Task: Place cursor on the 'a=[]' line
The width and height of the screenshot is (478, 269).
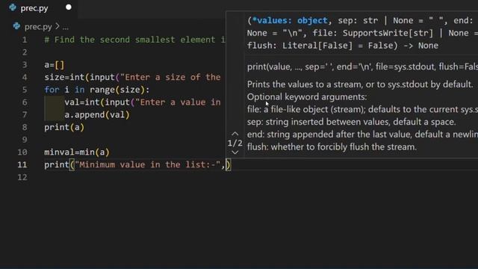Action: (x=55, y=65)
